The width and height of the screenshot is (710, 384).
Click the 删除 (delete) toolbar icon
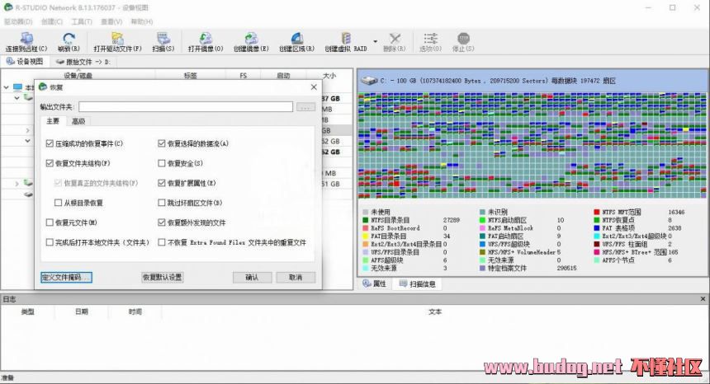tap(395, 39)
